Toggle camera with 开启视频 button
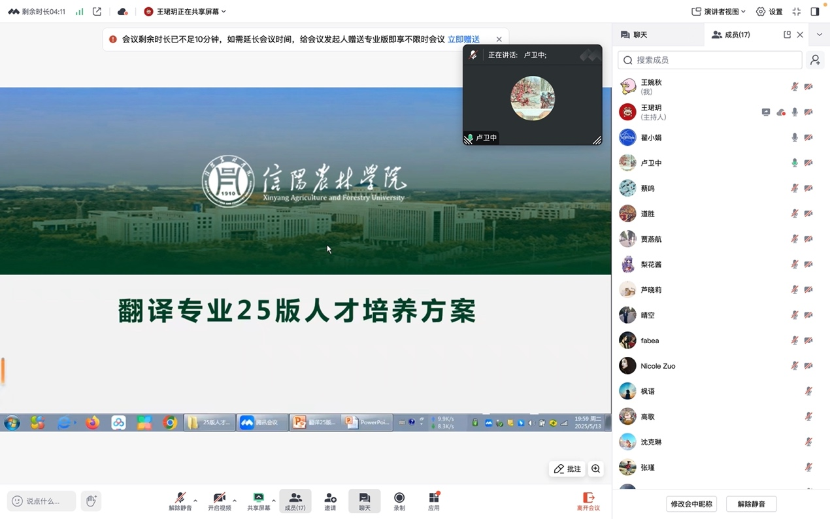 (219, 501)
